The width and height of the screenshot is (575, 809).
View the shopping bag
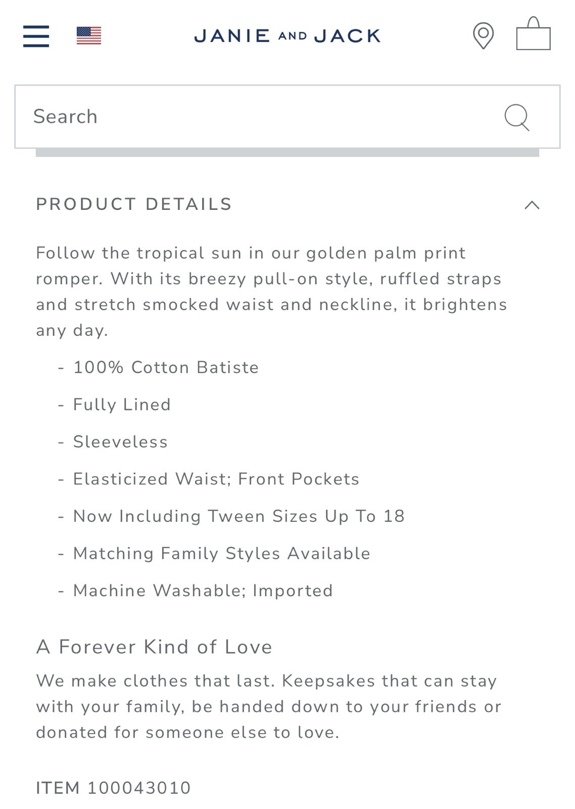[533, 34]
